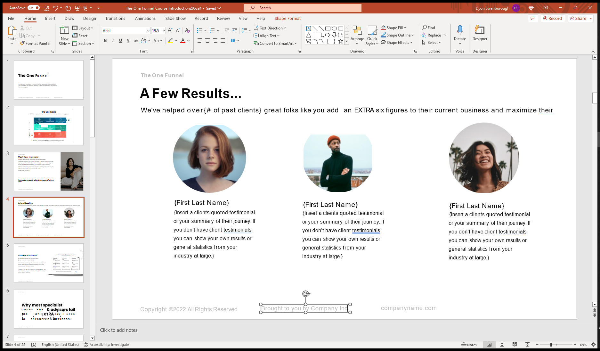Click the Share button
Viewport: 600px width, 351px height.
(x=580, y=18)
